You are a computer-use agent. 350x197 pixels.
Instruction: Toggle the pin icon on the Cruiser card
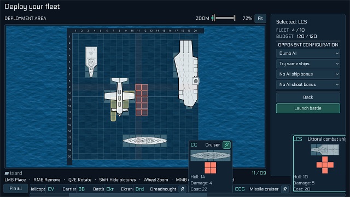(226, 144)
